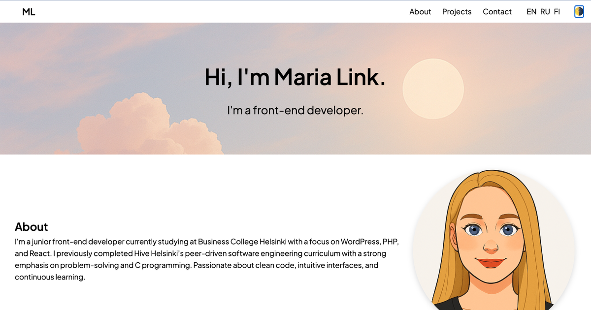
Task: Select the About section heading
Action: (31, 227)
